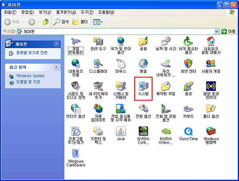This screenshot has width=239, height=181.
Task: Go up one folder level
Action: 46,22
